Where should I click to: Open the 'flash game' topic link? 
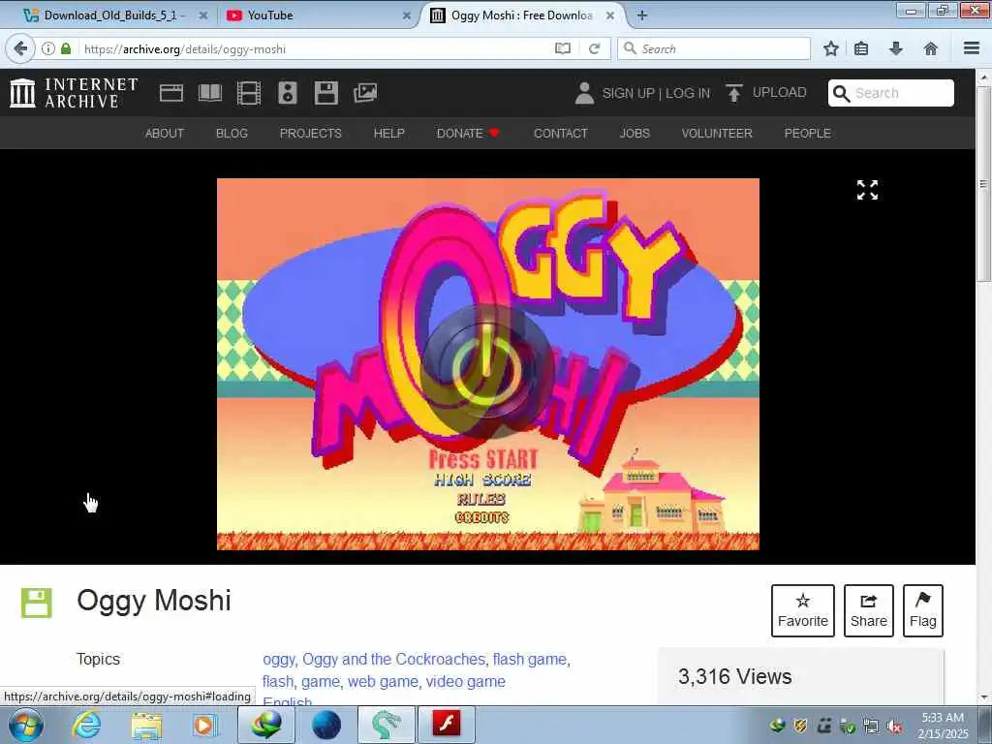[530, 659]
